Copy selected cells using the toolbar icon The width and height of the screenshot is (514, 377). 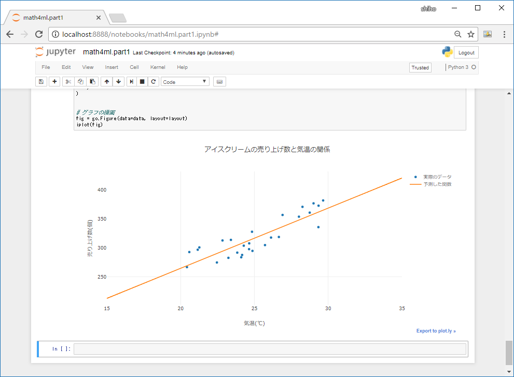[80, 81]
